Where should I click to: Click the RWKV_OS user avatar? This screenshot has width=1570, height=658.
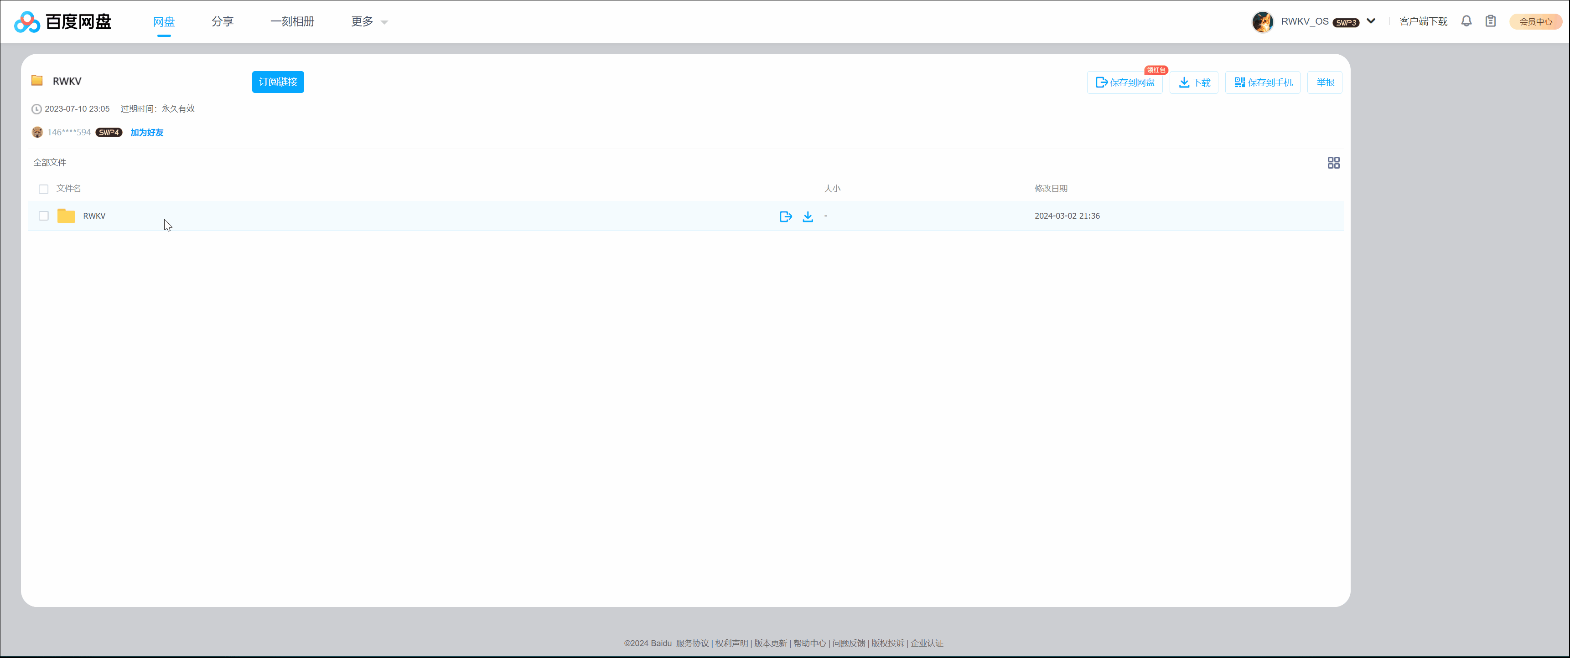click(x=1262, y=22)
